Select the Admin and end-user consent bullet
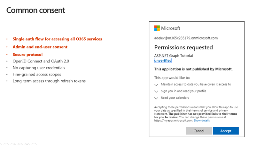The height and width of the screenshot is (145, 257). pos(40,47)
